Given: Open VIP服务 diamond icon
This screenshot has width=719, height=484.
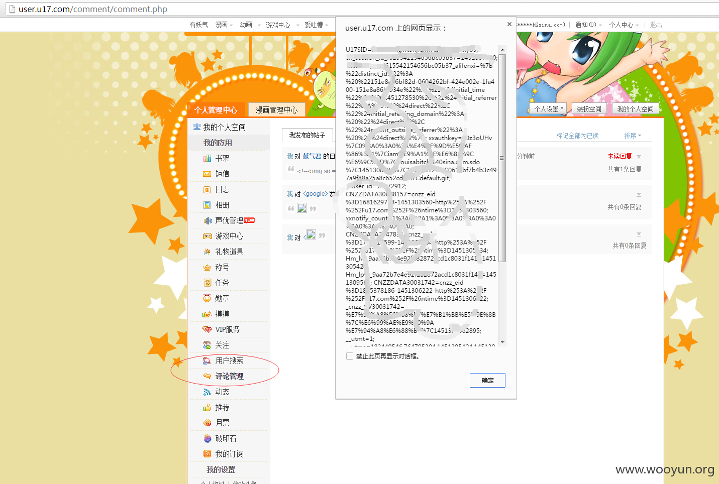Looking at the screenshot, I should (x=207, y=329).
